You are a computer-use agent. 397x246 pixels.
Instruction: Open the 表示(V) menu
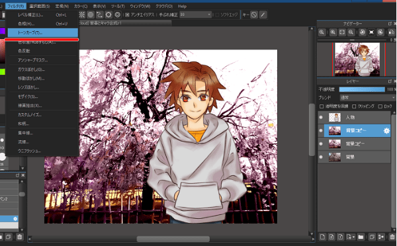click(99, 6)
